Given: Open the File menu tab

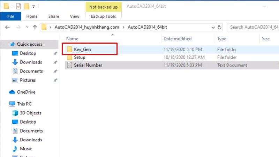Looking at the screenshot, I should pyautogui.click(x=10, y=16).
